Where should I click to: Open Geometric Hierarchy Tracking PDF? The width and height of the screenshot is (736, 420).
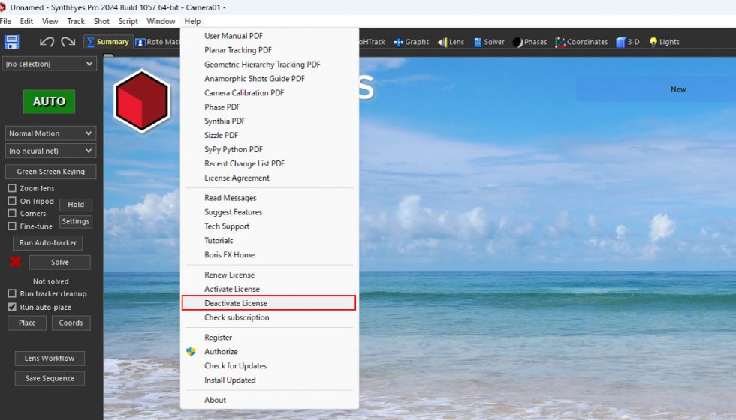click(269, 64)
